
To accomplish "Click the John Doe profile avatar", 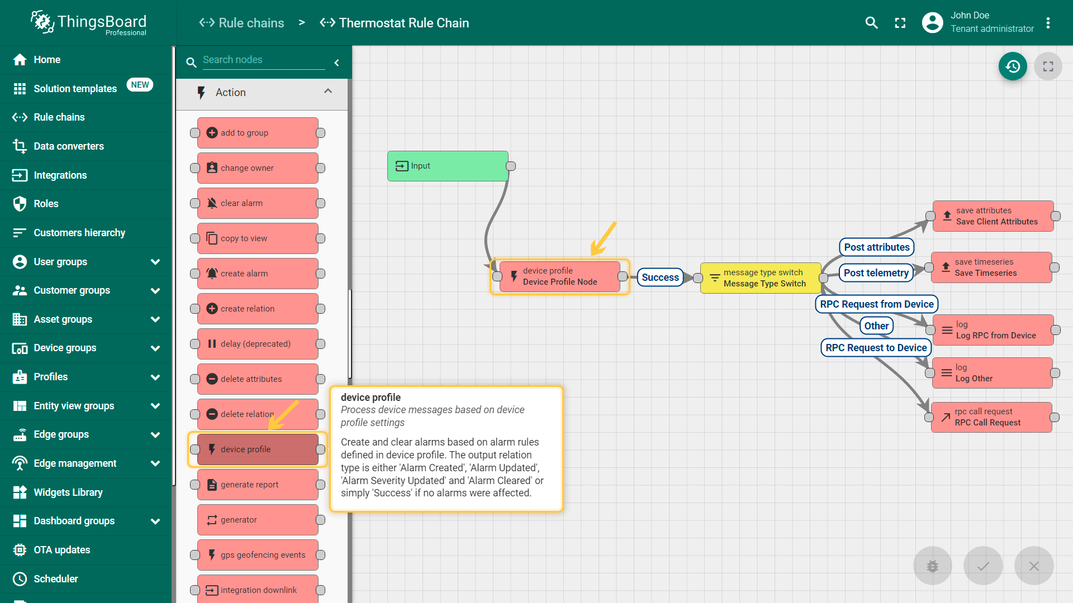I will tap(932, 23).
